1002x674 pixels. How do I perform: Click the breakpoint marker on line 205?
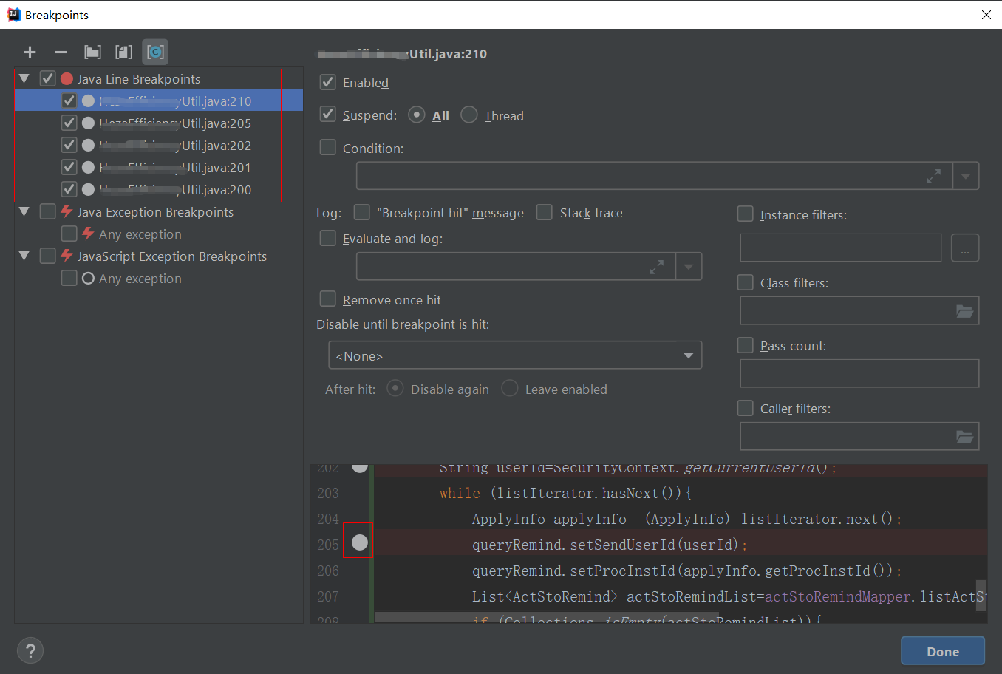pos(359,542)
